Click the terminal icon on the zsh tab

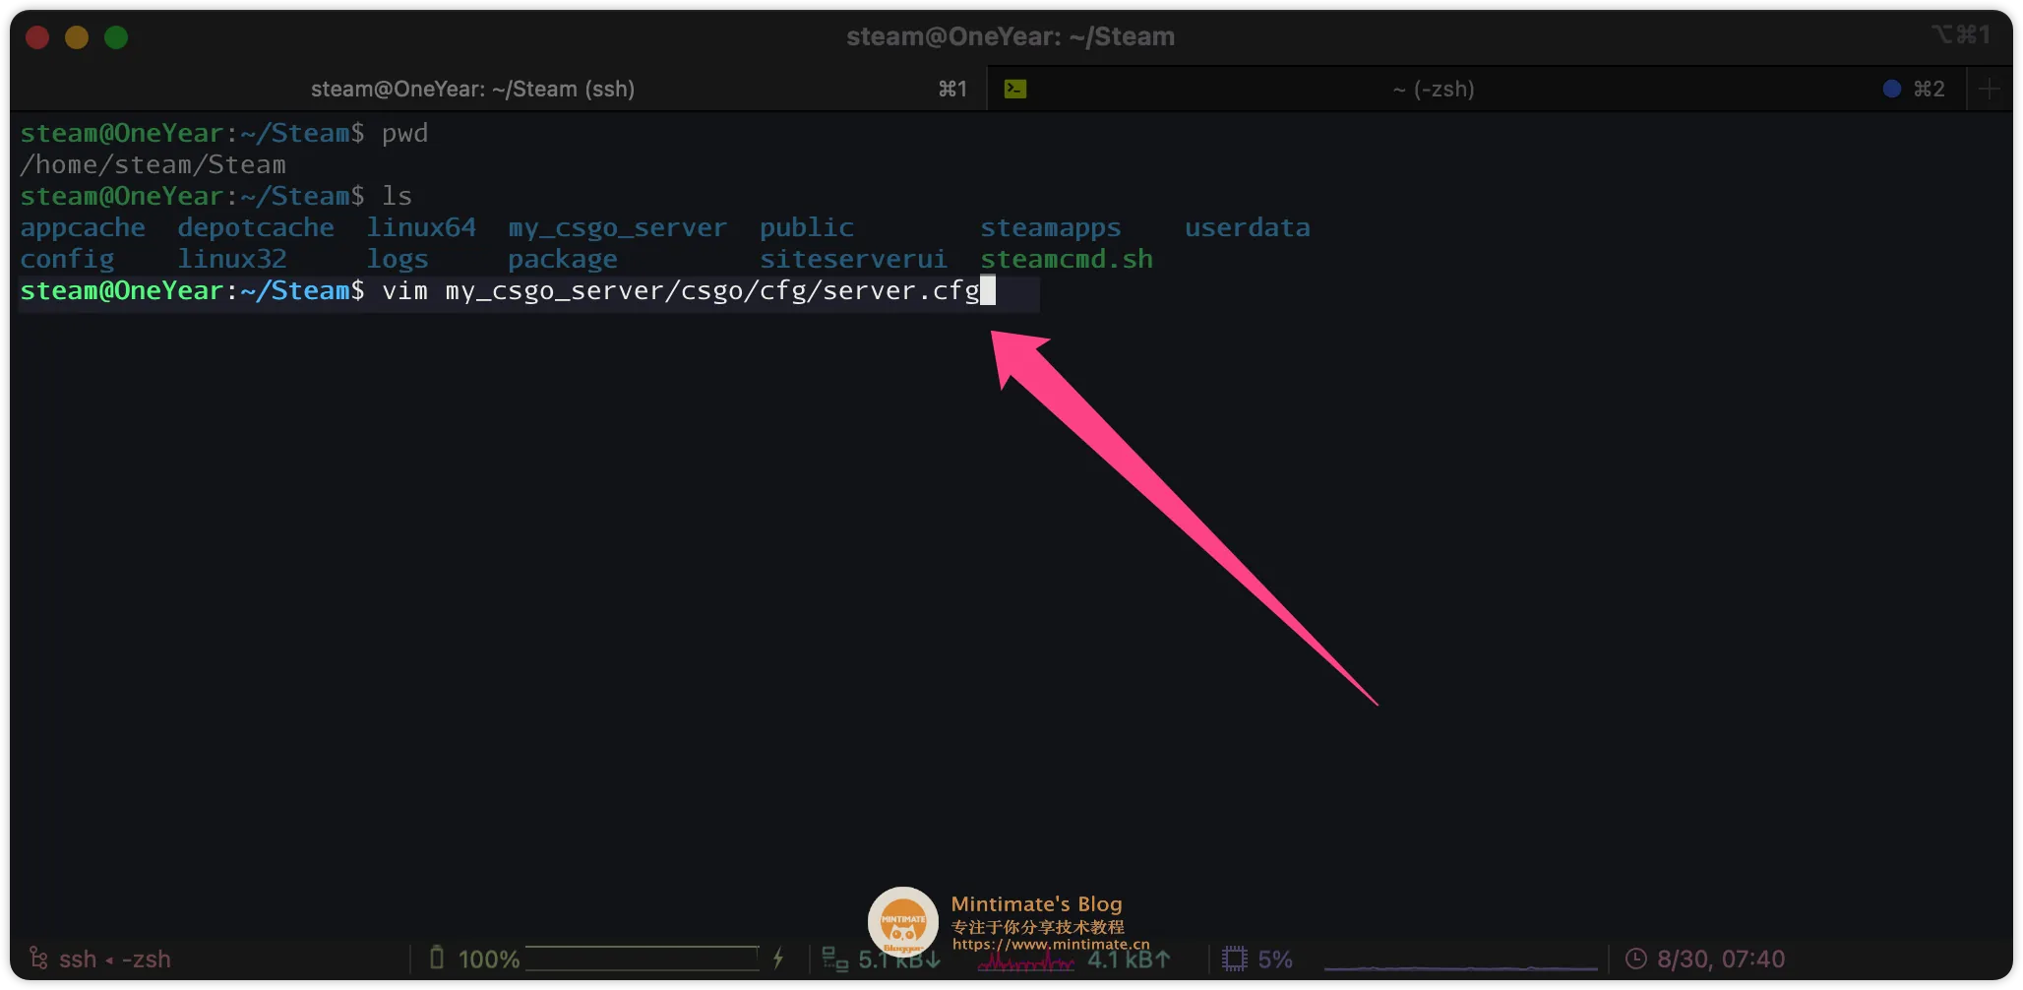pyautogui.click(x=1015, y=90)
